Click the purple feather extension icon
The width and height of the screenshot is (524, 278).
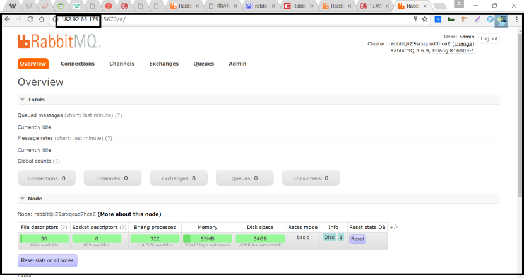pos(477,20)
